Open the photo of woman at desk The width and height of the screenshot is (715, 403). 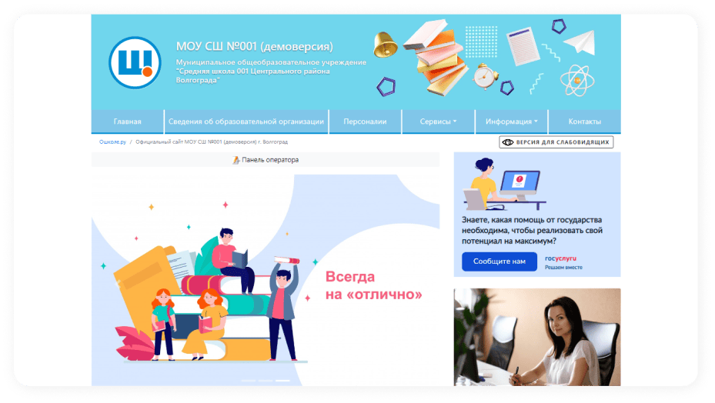click(536, 336)
